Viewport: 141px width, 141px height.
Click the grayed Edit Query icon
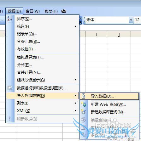(84, 120)
